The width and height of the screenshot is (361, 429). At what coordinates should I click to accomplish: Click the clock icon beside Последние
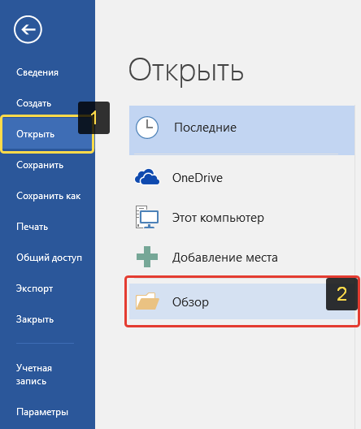click(147, 128)
